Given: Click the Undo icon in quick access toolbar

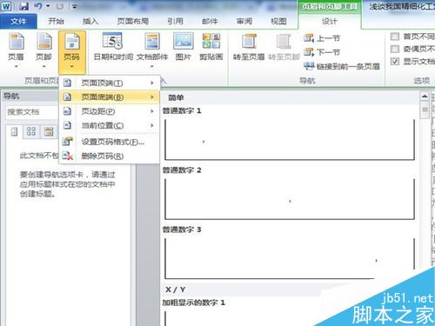Looking at the screenshot, I should tap(38, 6).
